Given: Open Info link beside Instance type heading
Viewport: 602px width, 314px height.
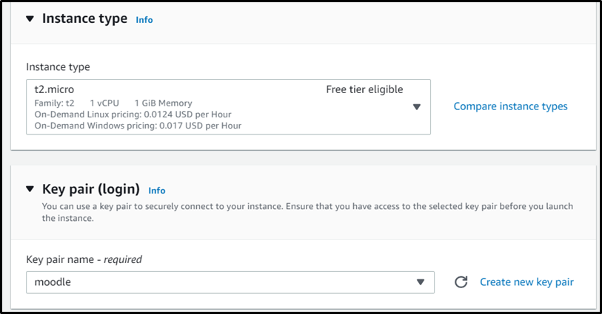Looking at the screenshot, I should tap(144, 20).
